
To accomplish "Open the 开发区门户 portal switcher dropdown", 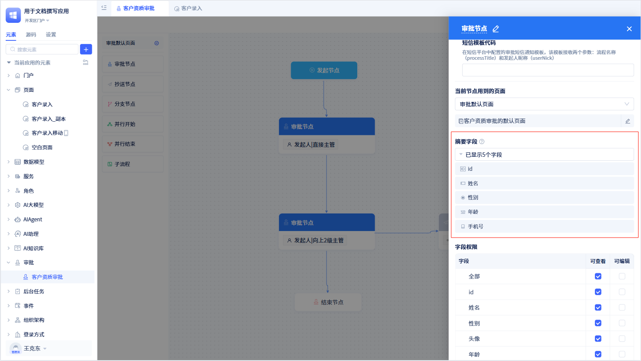I will (37, 21).
